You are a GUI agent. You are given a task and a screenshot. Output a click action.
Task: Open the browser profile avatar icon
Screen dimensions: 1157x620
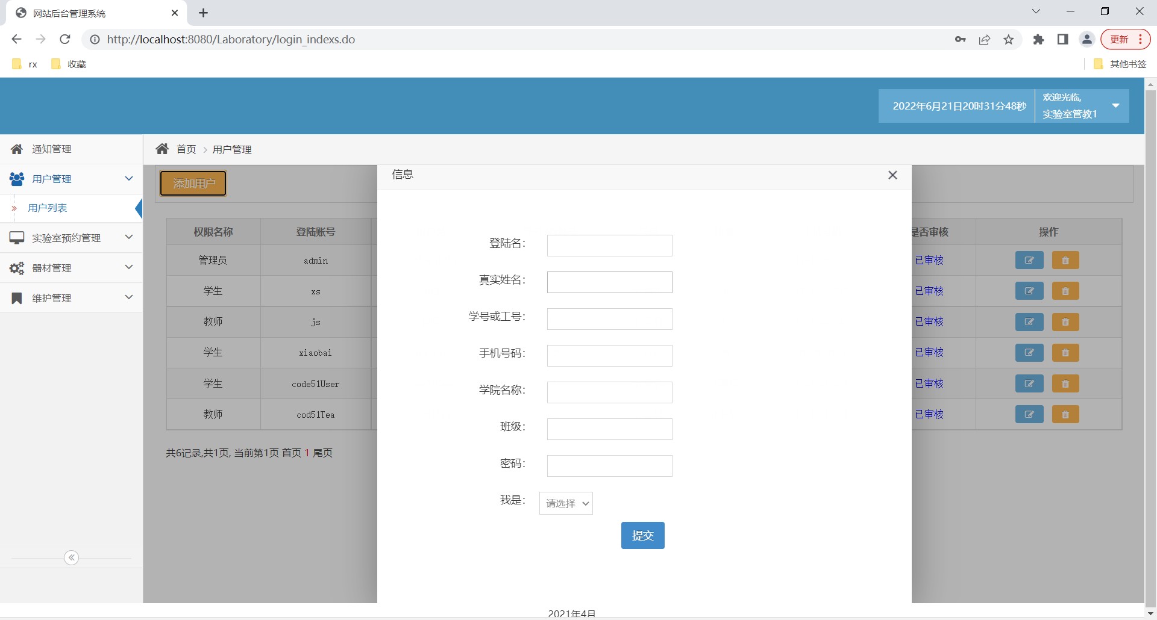1087,40
